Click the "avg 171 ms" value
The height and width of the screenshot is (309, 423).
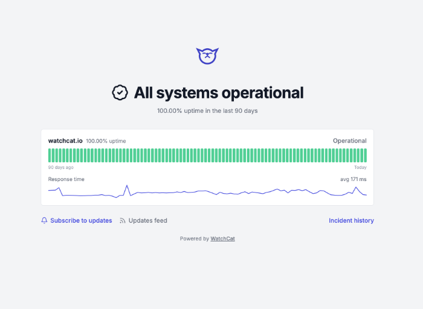[x=354, y=179]
